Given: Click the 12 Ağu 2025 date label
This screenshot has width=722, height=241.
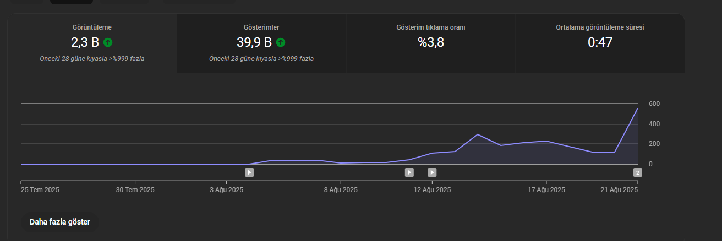Looking at the screenshot, I should [x=432, y=190].
